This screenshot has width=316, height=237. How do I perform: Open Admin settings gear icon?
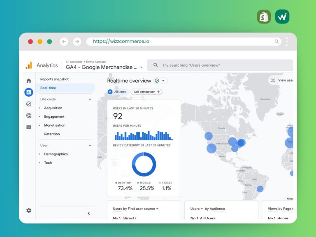point(29,210)
